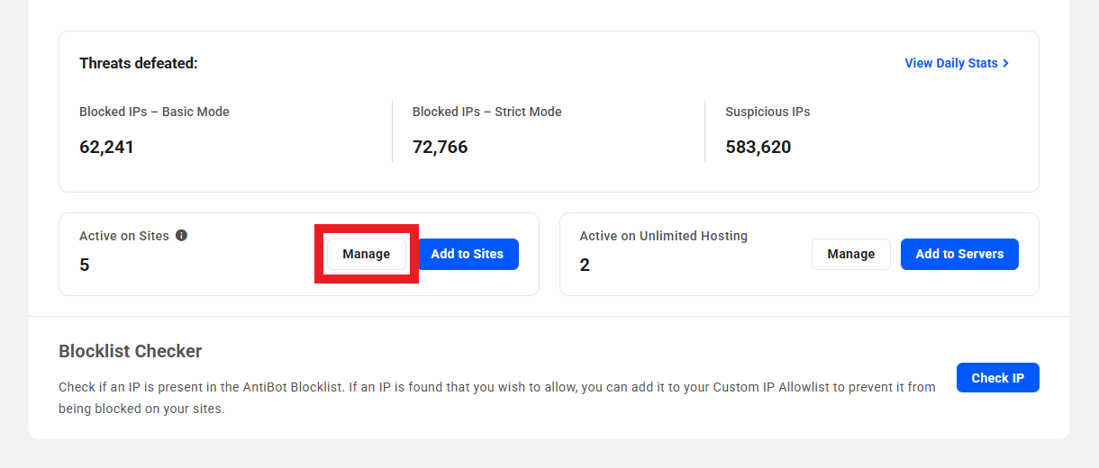Image resolution: width=1099 pixels, height=468 pixels.
Task: Click the Active on Unlimited Hosting label
Action: pyautogui.click(x=664, y=236)
